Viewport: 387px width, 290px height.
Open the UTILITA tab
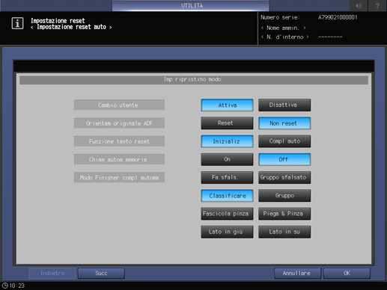[191, 5]
